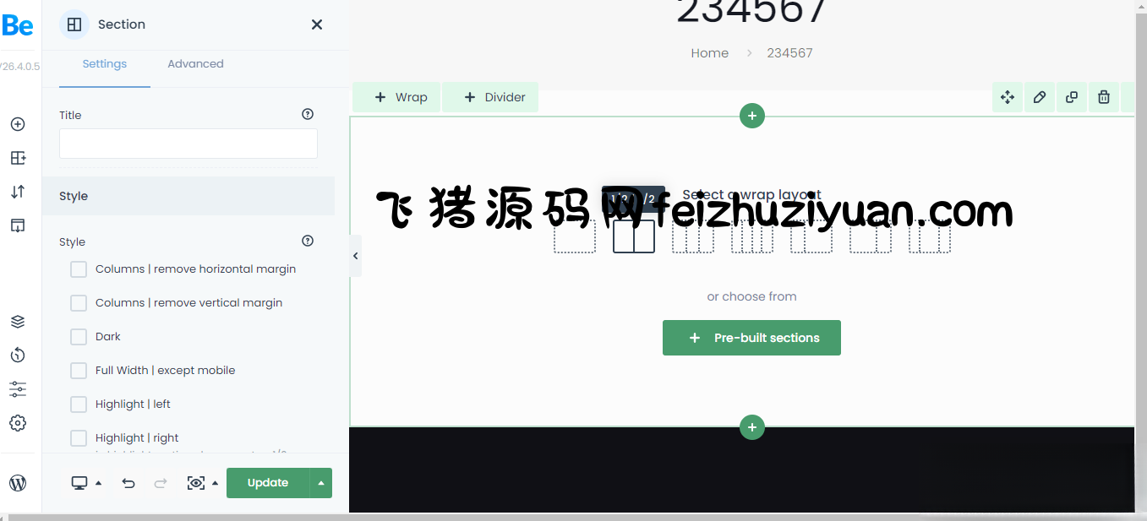Open the Revisions history icon
This screenshot has width=1147, height=521.
[x=18, y=355]
